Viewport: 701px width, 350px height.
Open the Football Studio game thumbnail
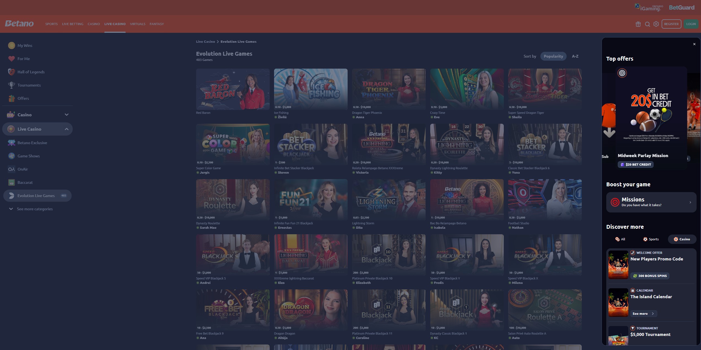click(545, 200)
